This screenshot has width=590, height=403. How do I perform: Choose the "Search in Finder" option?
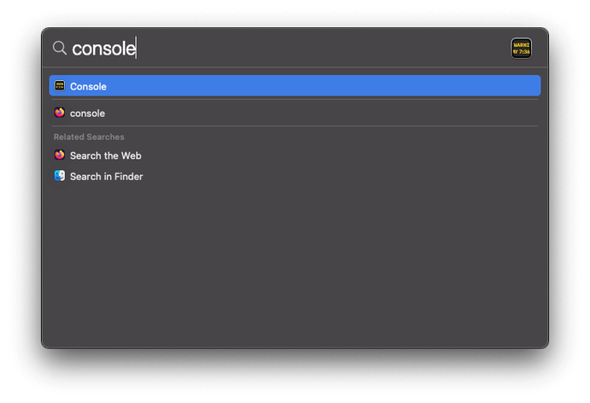point(106,177)
